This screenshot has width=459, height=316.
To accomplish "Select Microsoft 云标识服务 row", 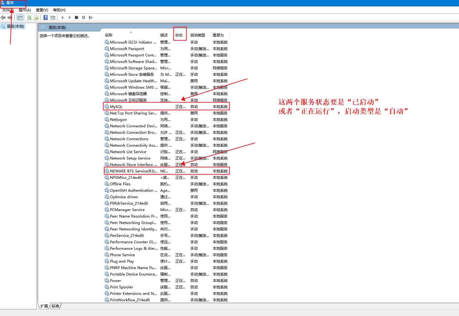I will pyautogui.click(x=166, y=100).
